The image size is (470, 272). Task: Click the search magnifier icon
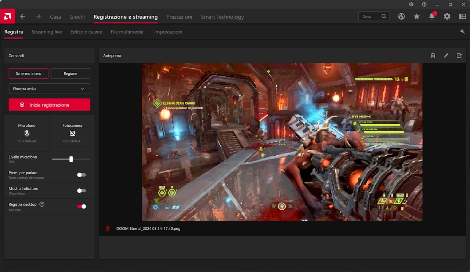384,17
